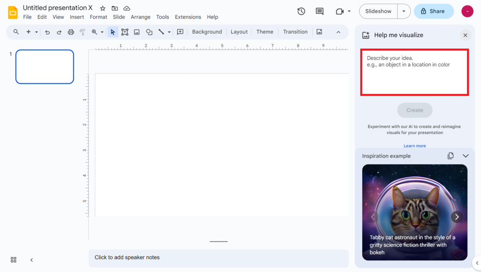This screenshot has width=481, height=272.
Task: Star the Untitled presentation
Action: (x=102, y=8)
